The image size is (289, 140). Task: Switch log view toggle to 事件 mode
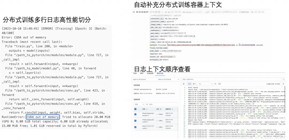pos(194,84)
